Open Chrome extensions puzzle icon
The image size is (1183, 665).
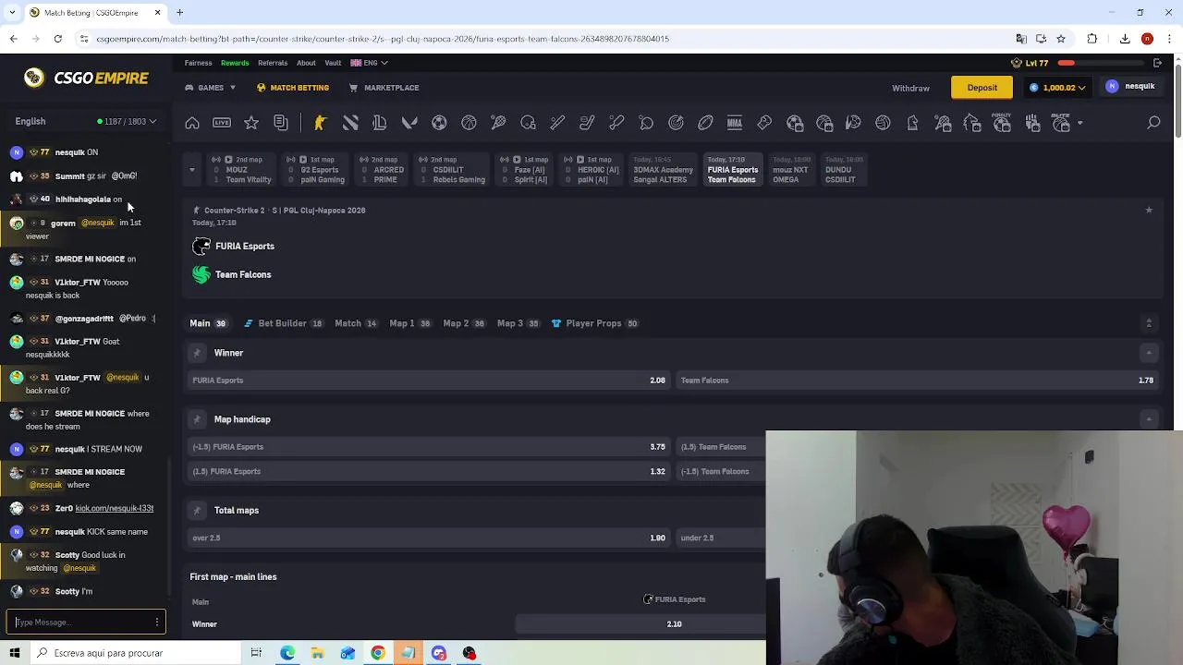coord(1092,39)
